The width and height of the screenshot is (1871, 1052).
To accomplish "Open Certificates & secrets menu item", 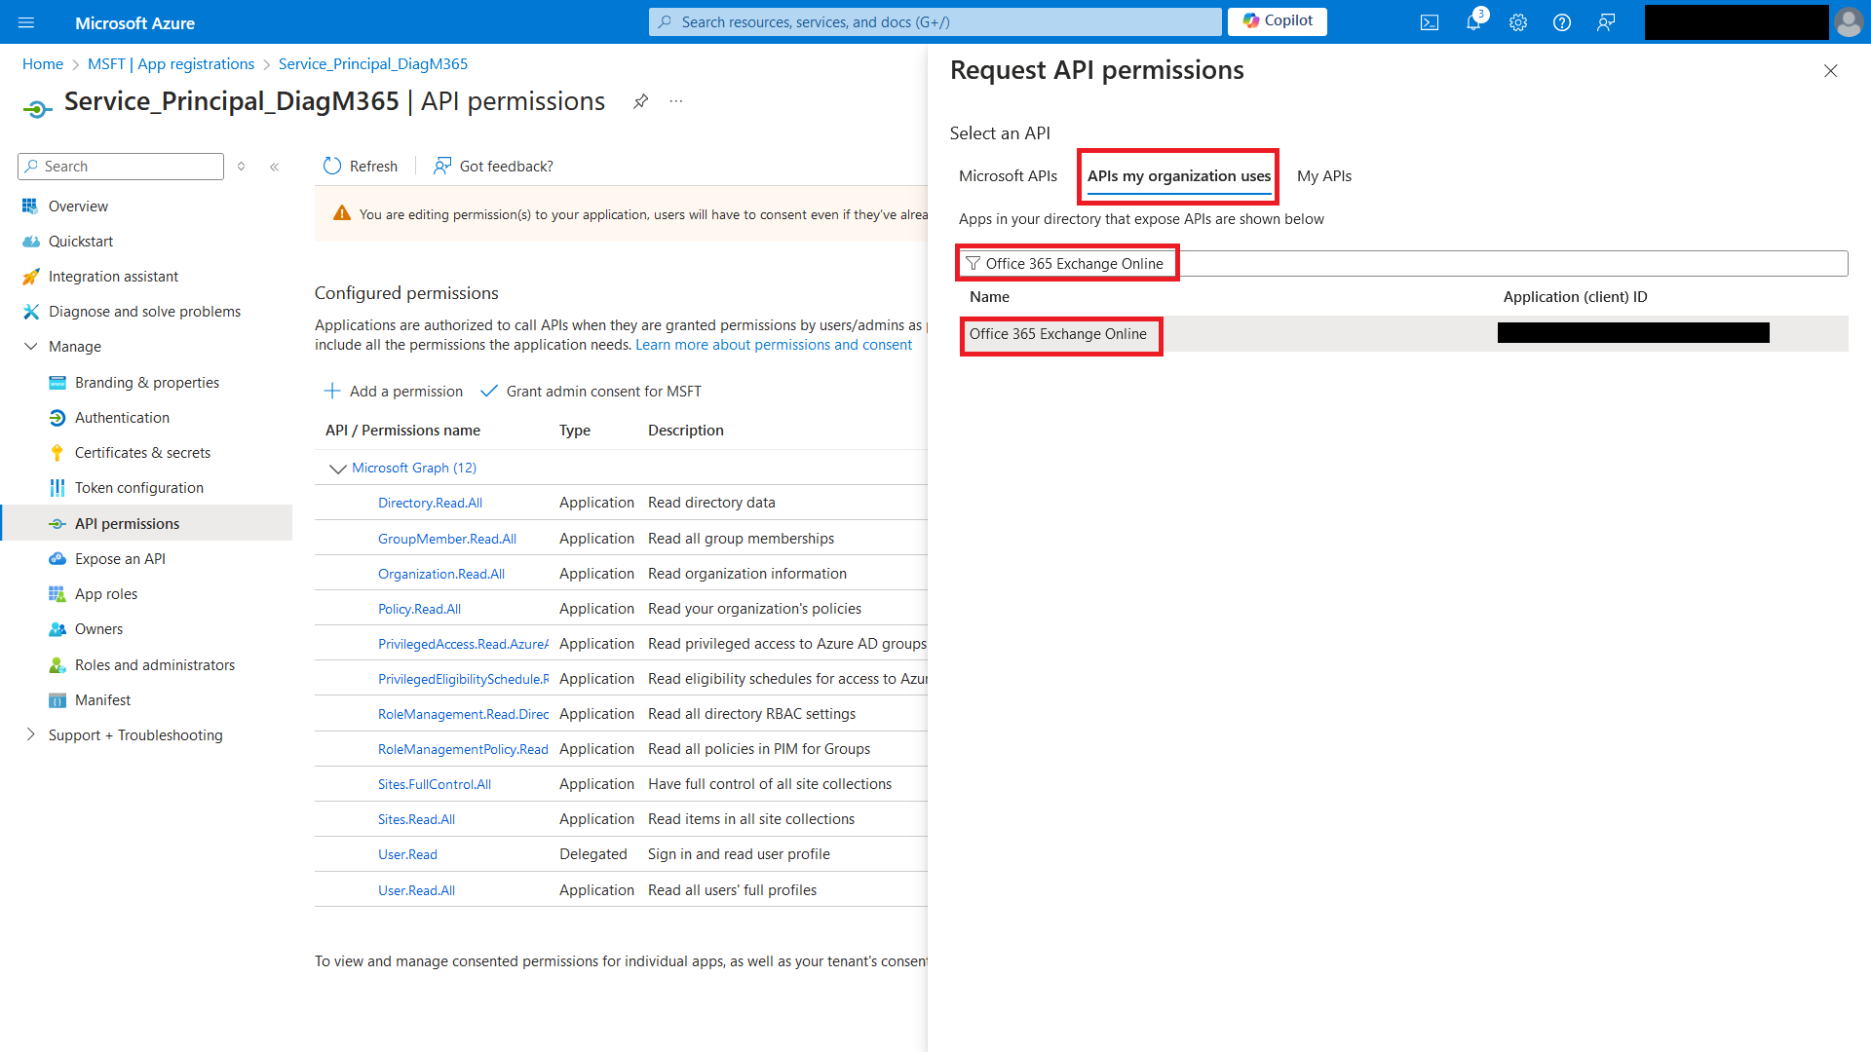I will 142,453.
